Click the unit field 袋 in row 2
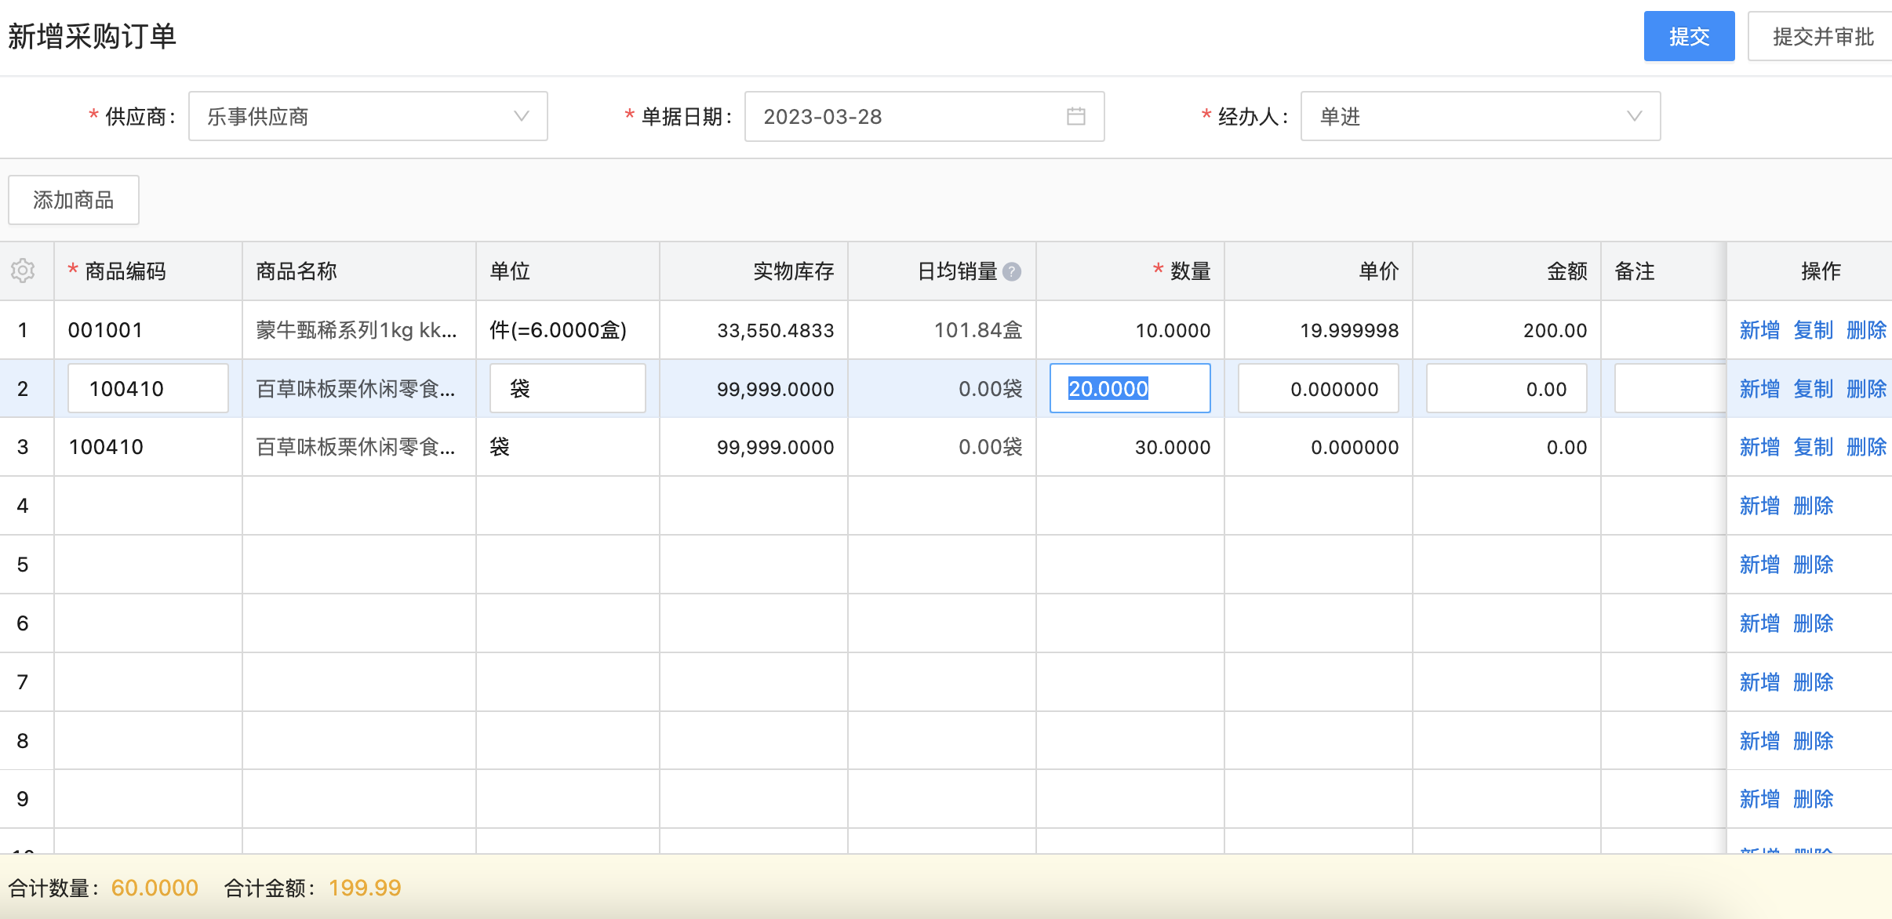This screenshot has width=1892, height=919. click(568, 388)
